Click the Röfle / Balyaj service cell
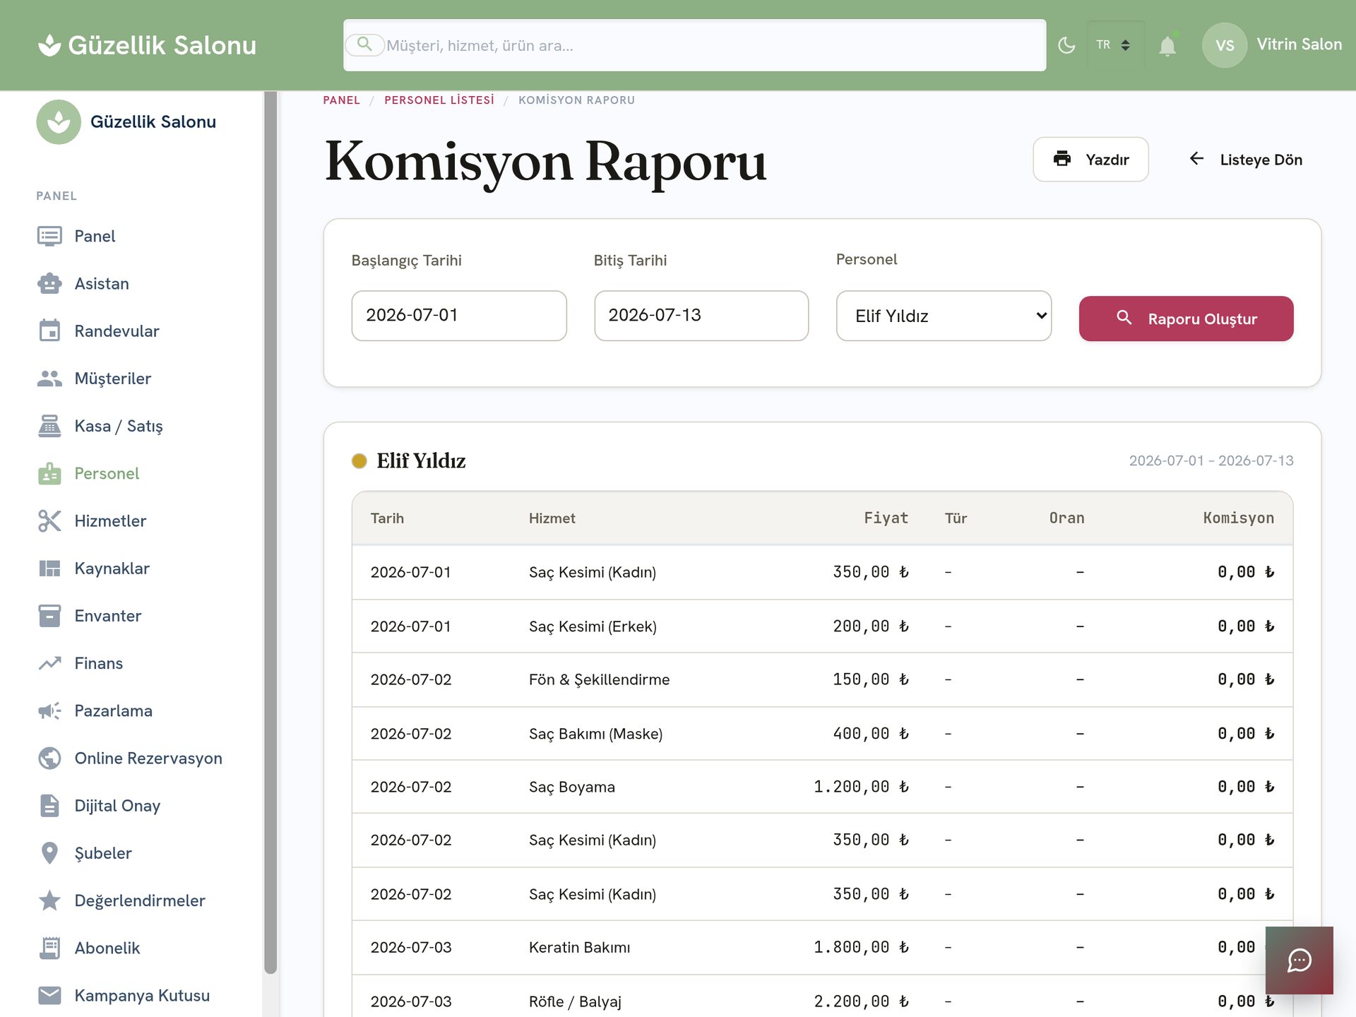 575,1001
